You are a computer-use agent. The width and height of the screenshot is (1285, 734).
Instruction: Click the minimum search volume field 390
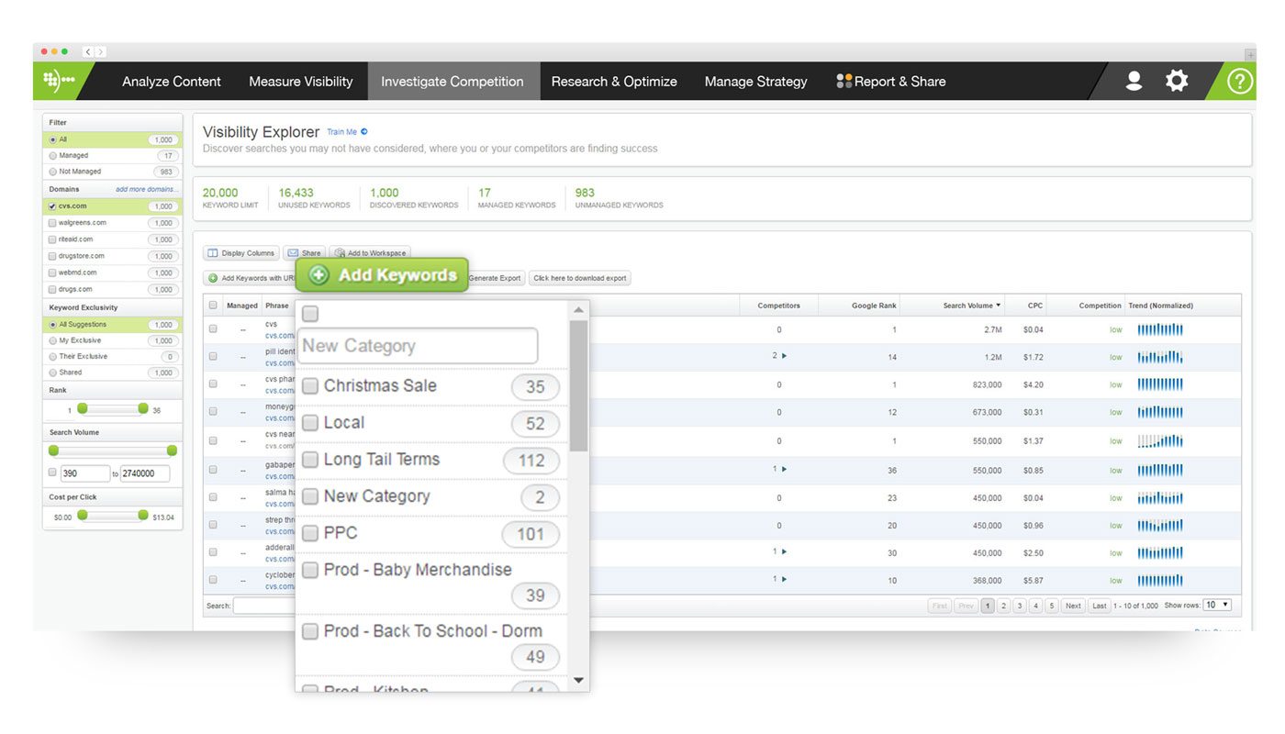click(x=84, y=473)
